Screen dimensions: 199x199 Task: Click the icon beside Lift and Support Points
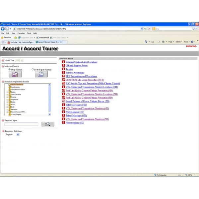63,65
